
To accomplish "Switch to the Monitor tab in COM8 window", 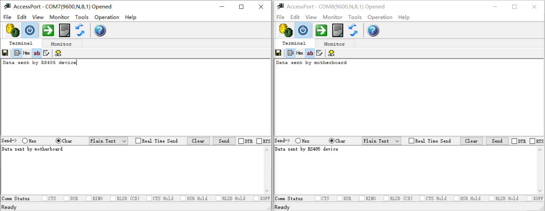I will (x=334, y=44).
